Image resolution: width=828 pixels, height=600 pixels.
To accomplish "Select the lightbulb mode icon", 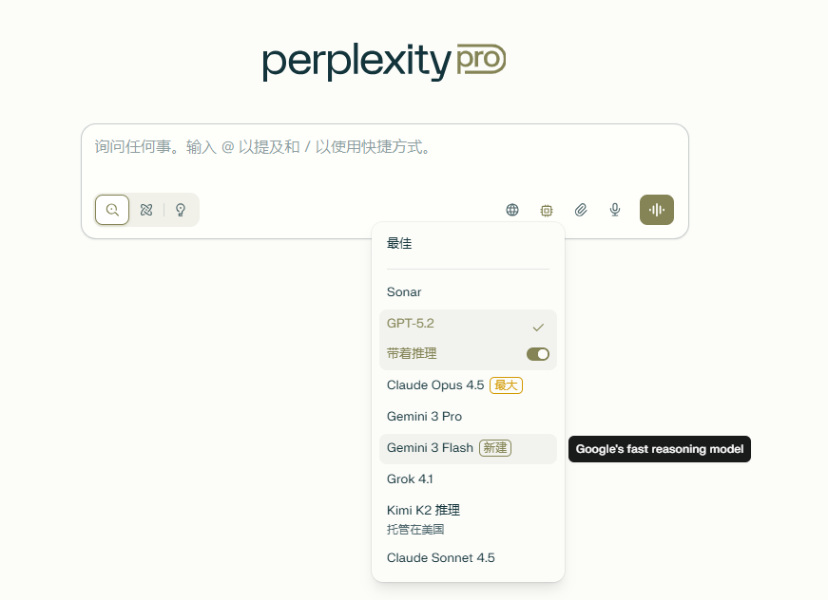I will tap(180, 210).
